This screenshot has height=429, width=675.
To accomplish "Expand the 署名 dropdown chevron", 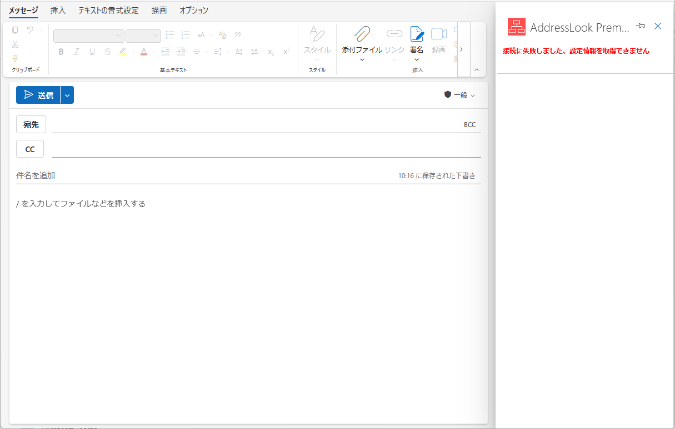I will click(417, 59).
